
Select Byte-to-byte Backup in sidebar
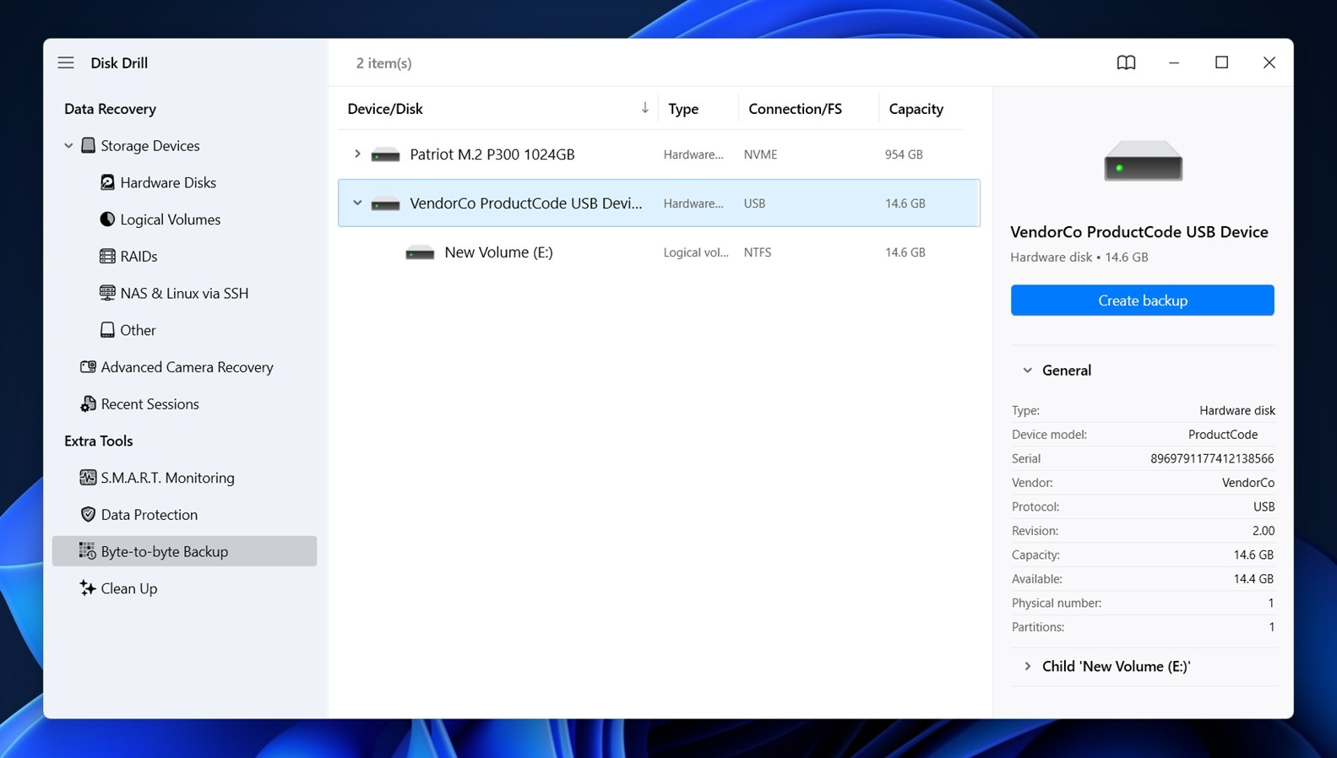(165, 551)
